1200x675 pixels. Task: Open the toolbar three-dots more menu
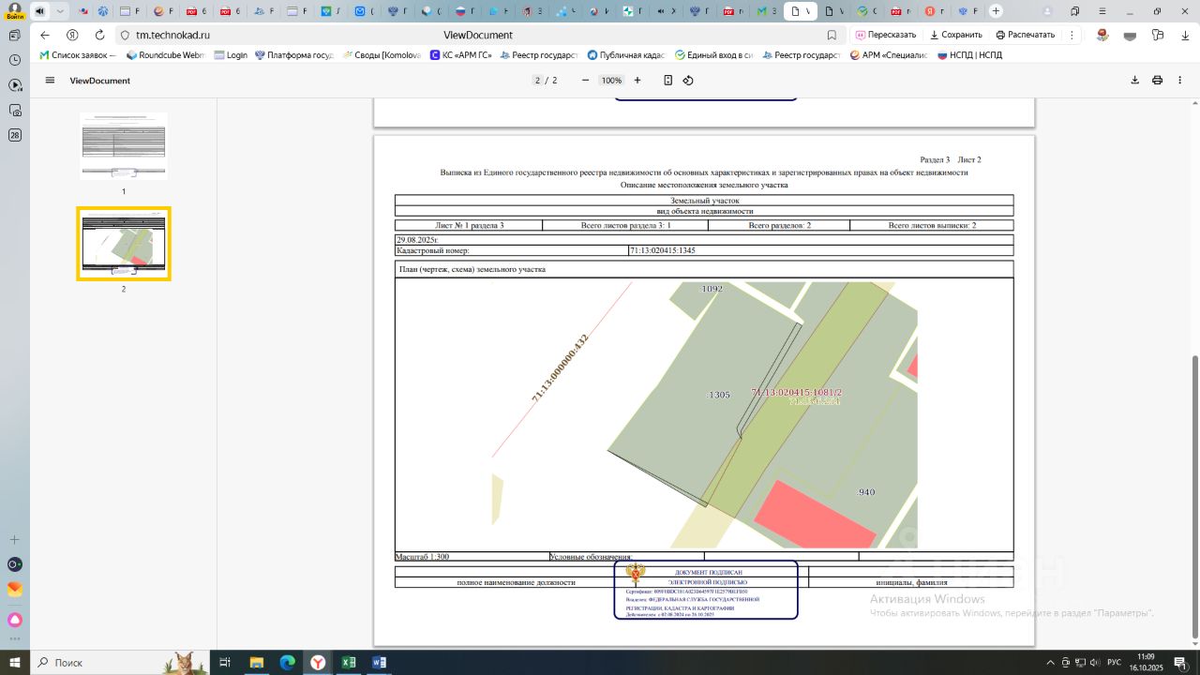coord(1072,35)
